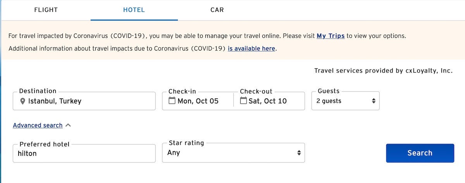Click the Advanced search link
The image size is (465, 183).
38,125
